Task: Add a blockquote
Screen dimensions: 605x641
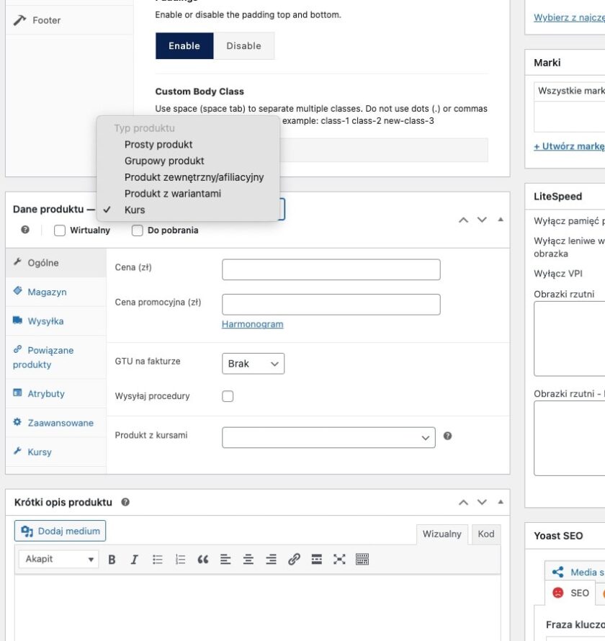Action: [x=204, y=559]
